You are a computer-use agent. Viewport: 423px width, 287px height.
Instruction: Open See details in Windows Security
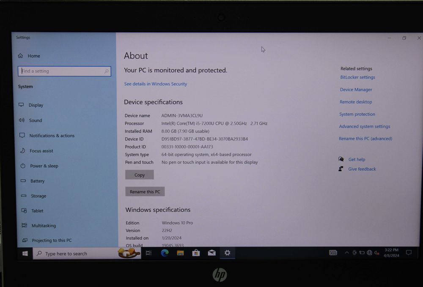156,84
